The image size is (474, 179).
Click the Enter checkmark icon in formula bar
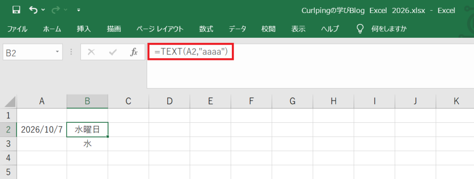coord(112,53)
